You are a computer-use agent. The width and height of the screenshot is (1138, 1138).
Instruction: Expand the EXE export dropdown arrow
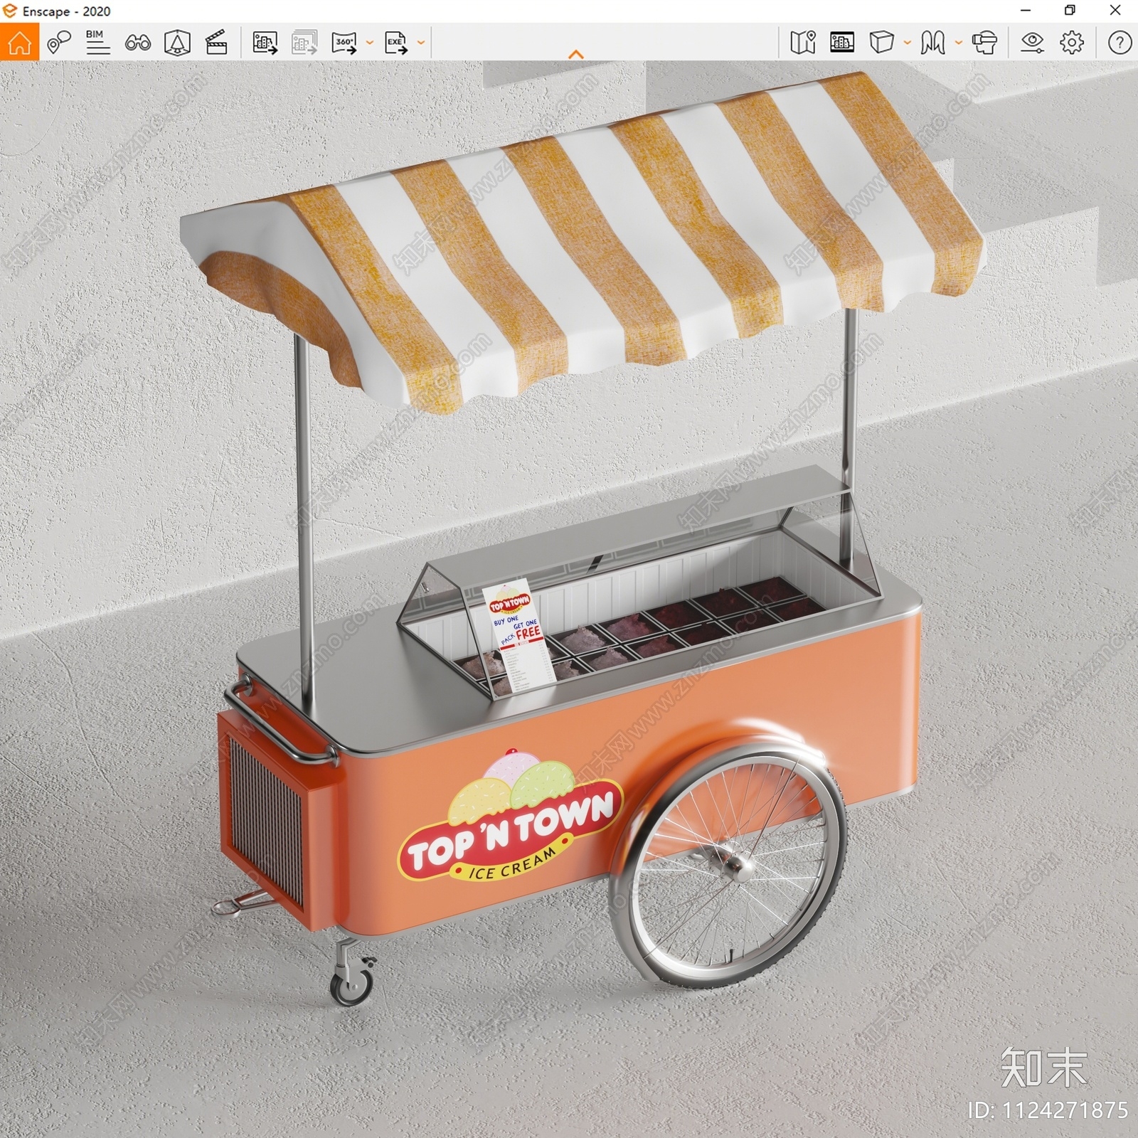coord(420,43)
